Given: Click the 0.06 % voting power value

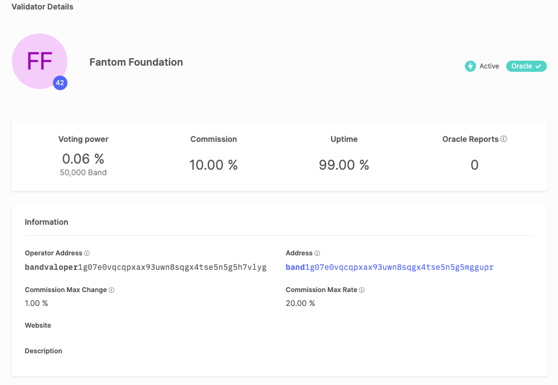Looking at the screenshot, I should [x=83, y=159].
